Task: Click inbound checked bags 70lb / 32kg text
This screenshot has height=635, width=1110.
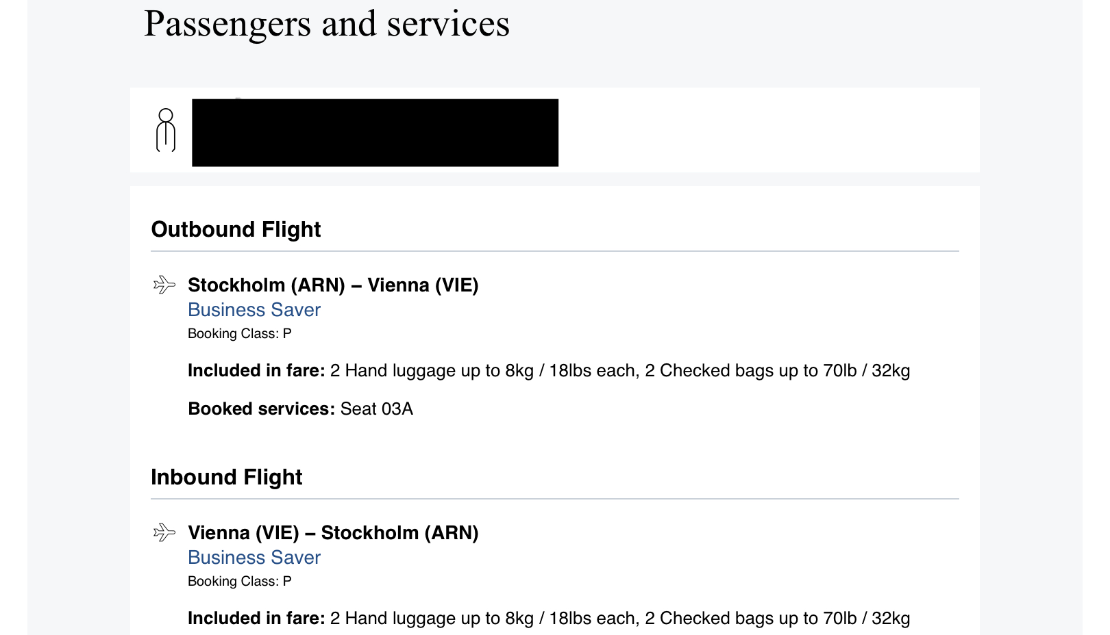Action: tap(778, 619)
